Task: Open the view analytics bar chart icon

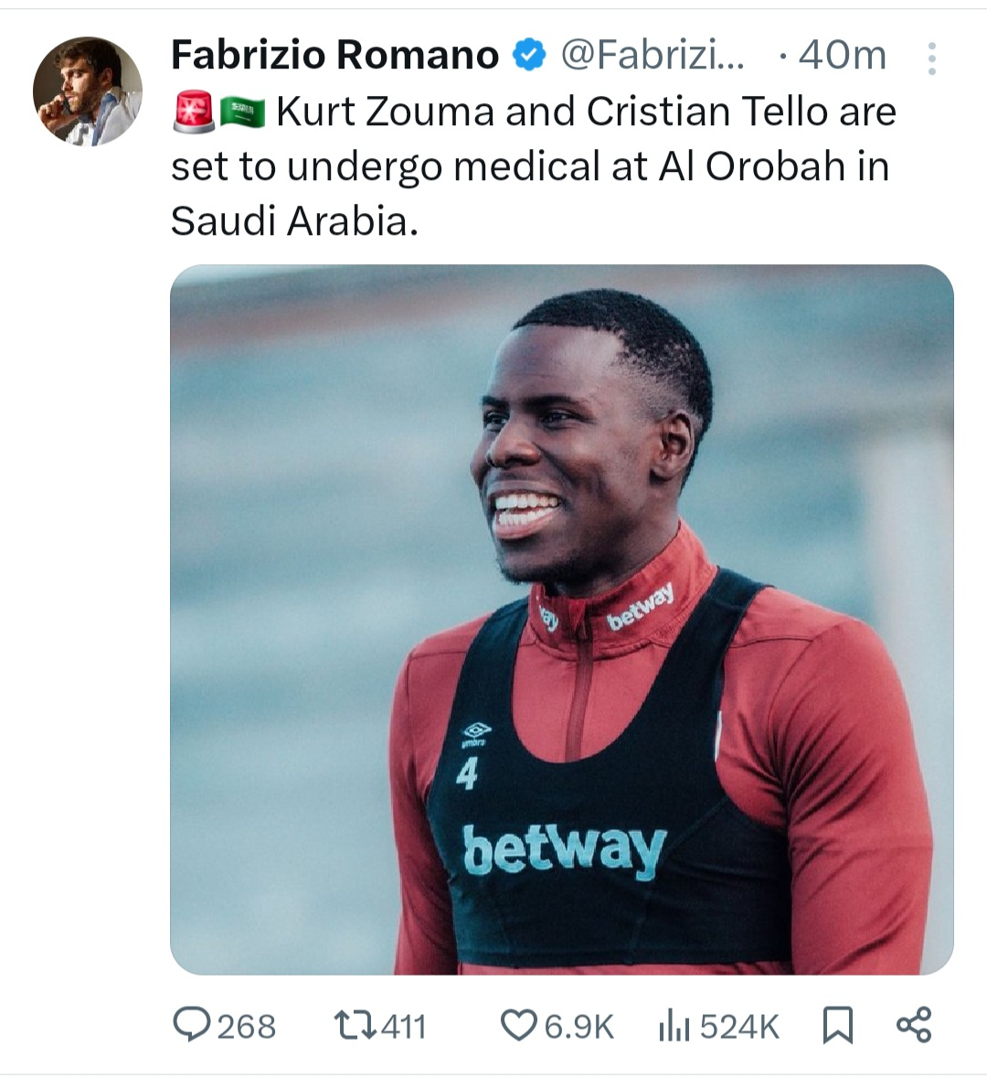Action: pos(674,1026)
